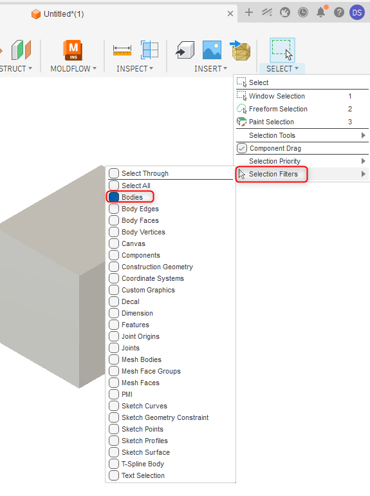Open the DS user profile avatar

(357, 12)
